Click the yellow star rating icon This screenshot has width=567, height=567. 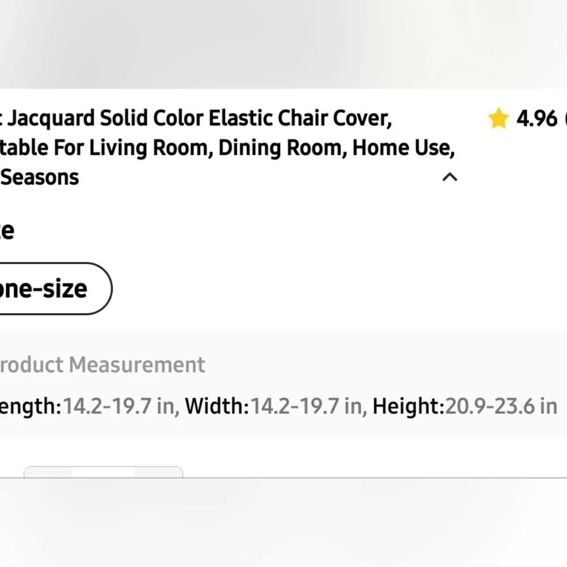(x=498, y=119)
